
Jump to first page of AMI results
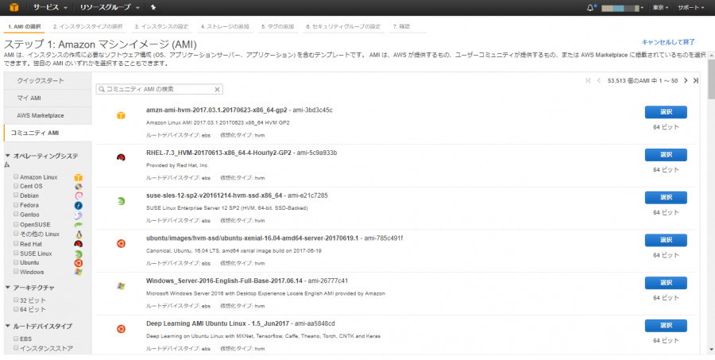tap(588, 81)
